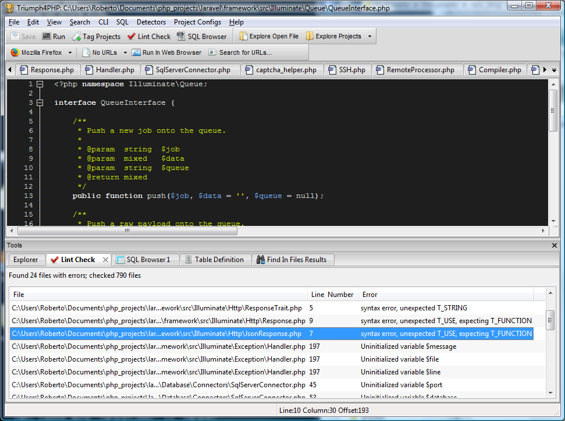
Task: Open the Search menu
Action: [80, 22]
